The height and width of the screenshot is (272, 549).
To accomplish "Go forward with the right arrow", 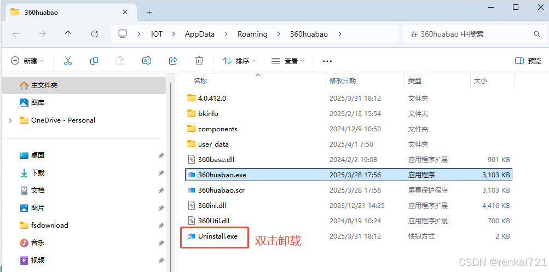I will [x=42, y=34].
